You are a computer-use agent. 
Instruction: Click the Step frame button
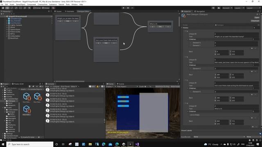click(132, 8)
